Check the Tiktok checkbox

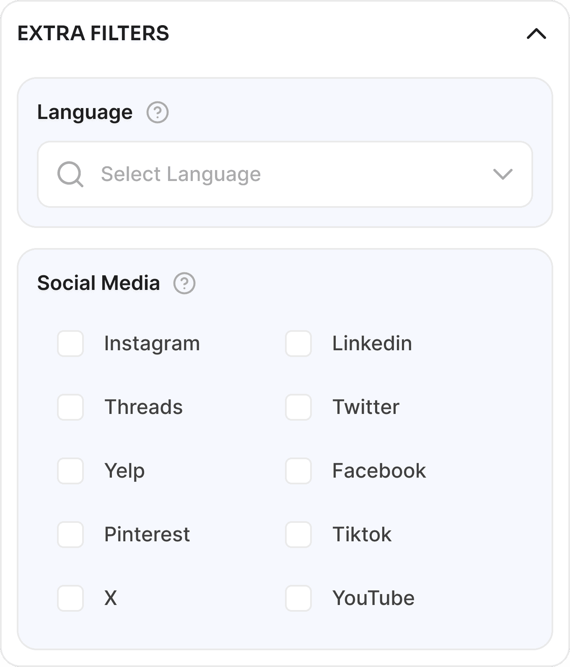click(298, 535)
